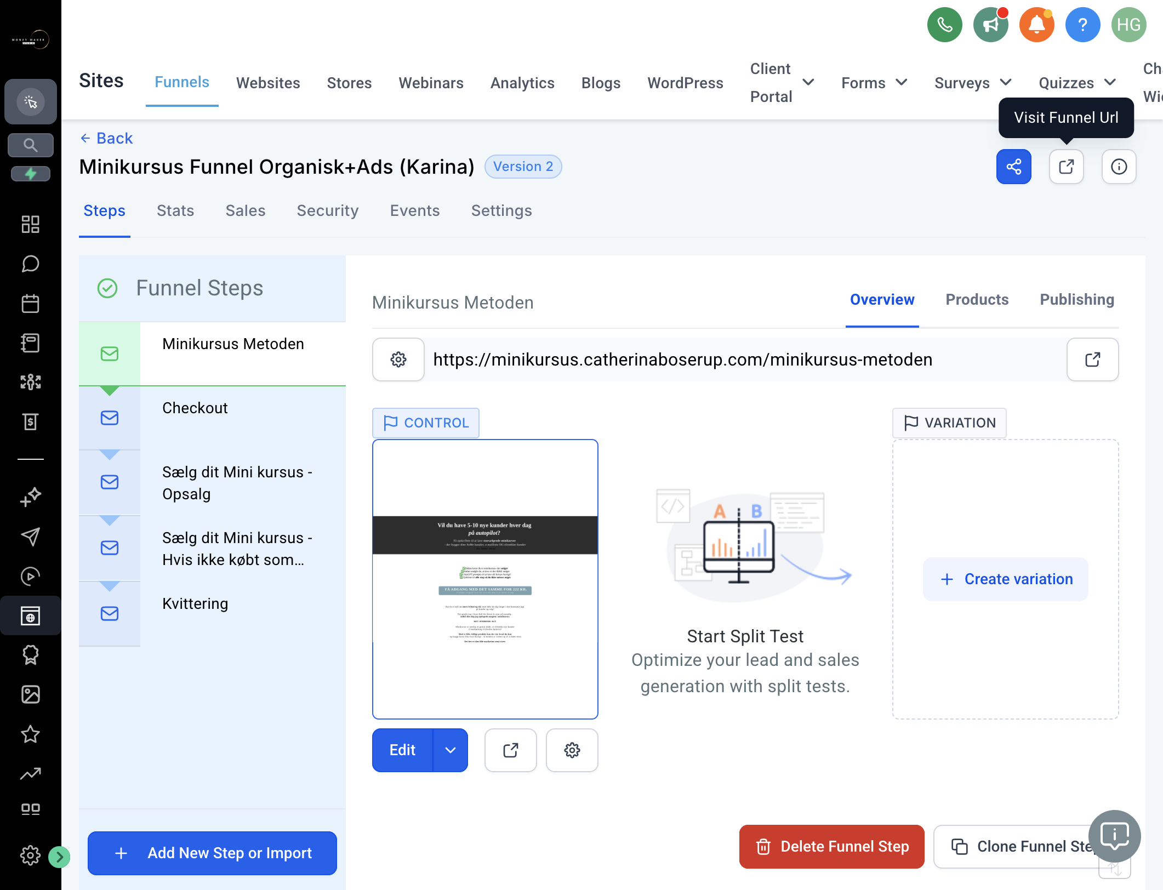This screenshot has width=1163, height=890.
Task: Open the conversations chat icon in sidebar
Action: (31, 264)
